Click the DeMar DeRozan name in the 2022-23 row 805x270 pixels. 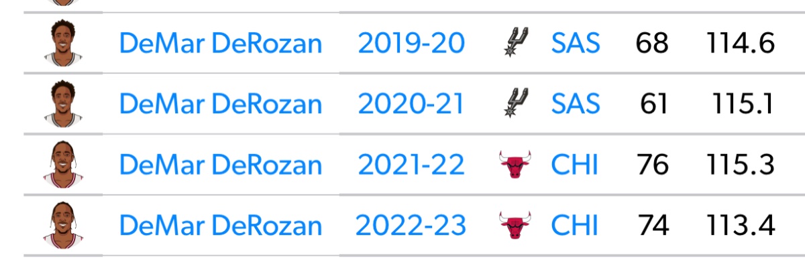point(220,226)
